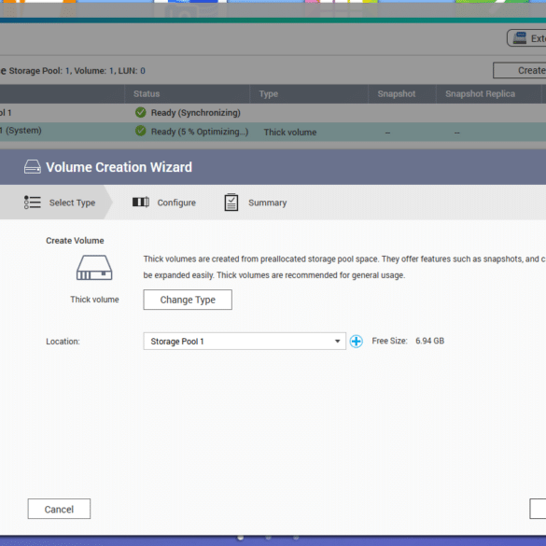Viewport: 546px width, 546px height.
Task: Click the green check icon for Optimizing row
Action: [x=140, y=131]
